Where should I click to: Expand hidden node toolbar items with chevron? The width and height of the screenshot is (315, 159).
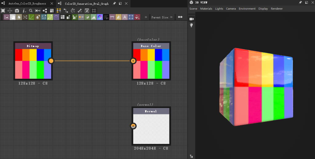(x=146, y=17)
